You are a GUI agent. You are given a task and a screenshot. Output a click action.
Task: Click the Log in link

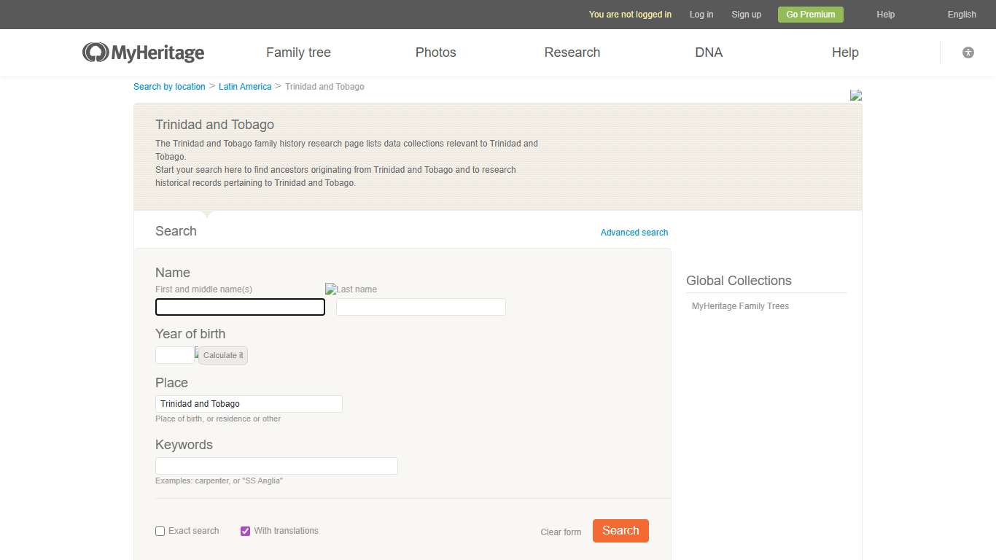click(x=701, y=14)
